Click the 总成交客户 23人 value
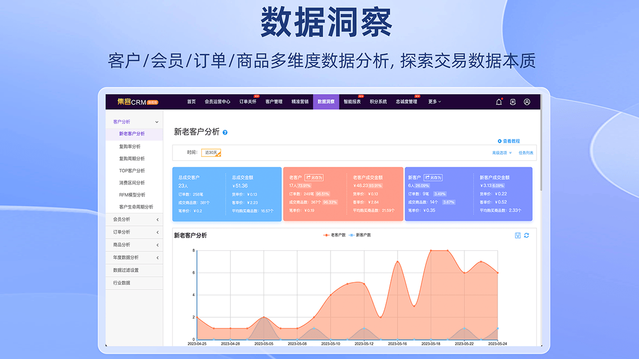 click(184, 186)
